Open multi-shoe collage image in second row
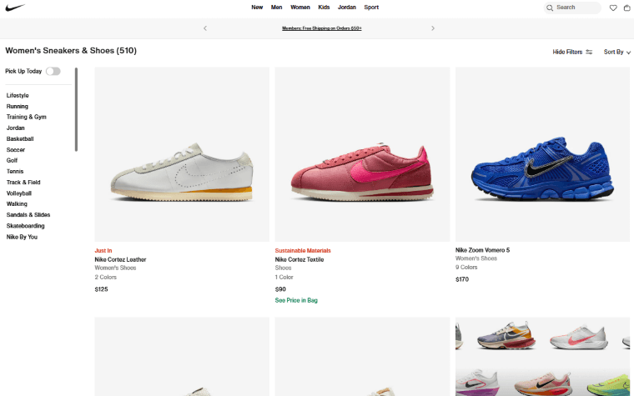 pos(542,357)
